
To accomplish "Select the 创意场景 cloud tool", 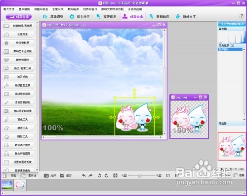I will (x=18, y=34).
